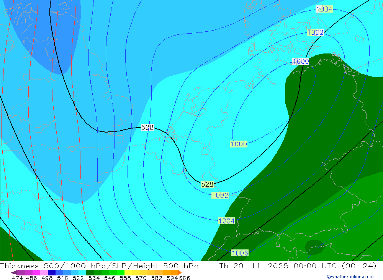Click the legend value 522
Viewport: 383px width, 280px height.
pos(78,278)
